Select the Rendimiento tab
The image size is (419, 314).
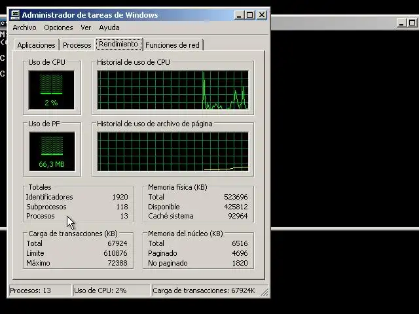(118, 44)
